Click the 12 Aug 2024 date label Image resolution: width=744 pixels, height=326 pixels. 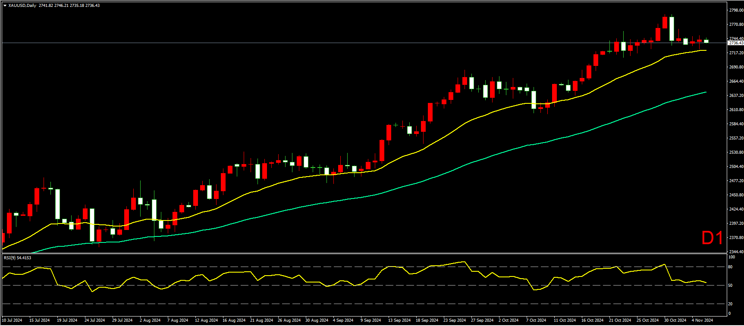pyautogui.click(x=207, y=320)
